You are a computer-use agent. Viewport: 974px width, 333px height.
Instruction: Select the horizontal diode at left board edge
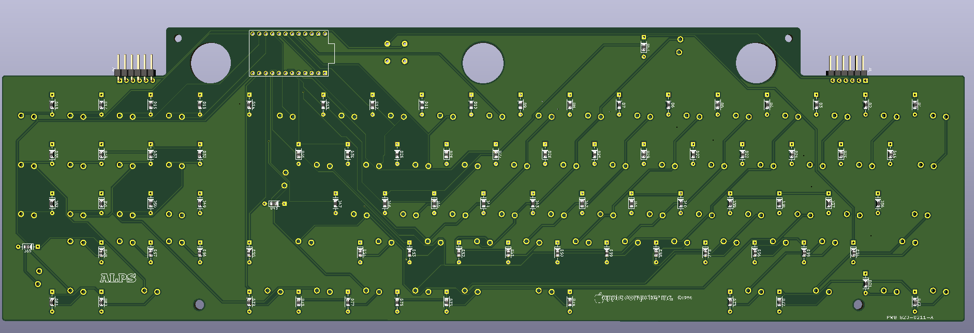tap(28, 247)
